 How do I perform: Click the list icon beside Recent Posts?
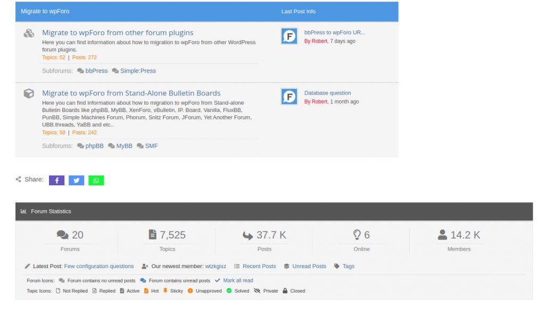click(x=237, y=267)
